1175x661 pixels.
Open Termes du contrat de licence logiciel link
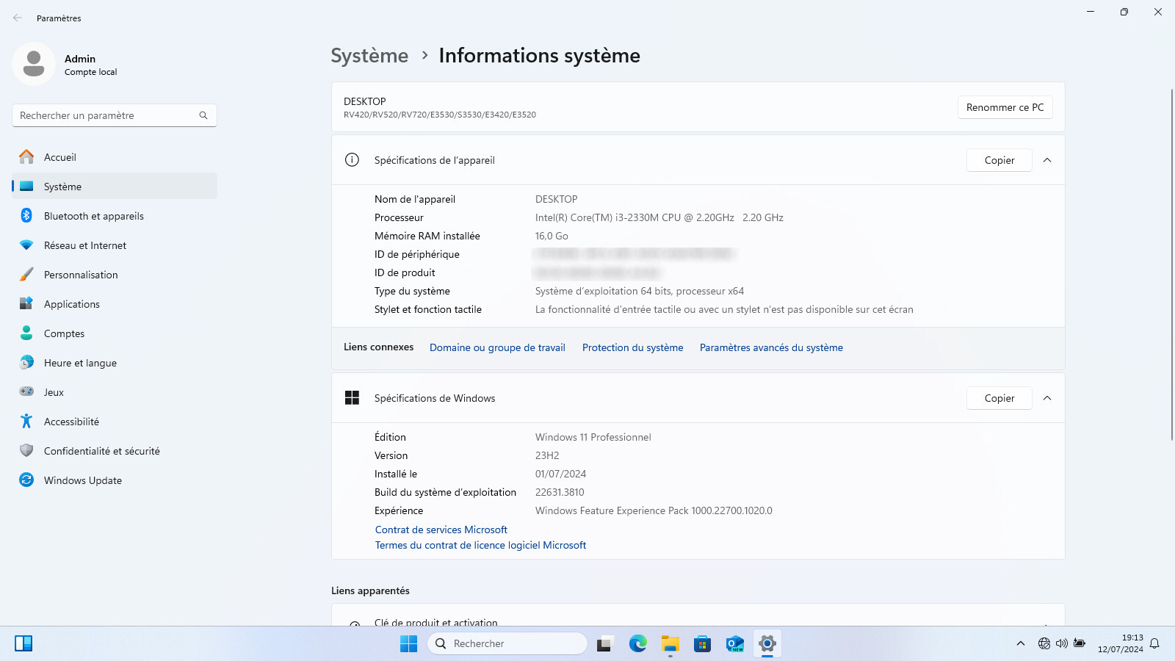(480, 545)
